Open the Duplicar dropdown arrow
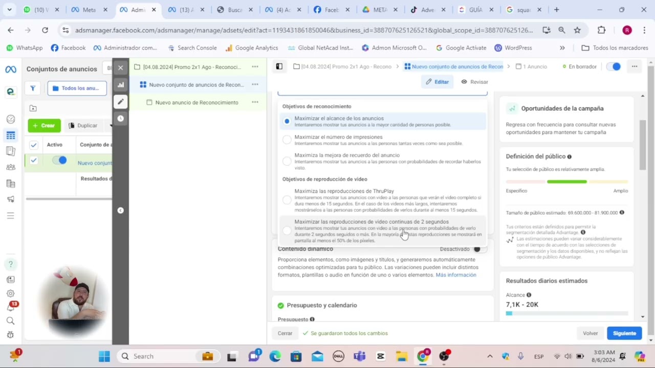Screen dimensions: 655x368 pyautogui.click(x=111, y=125)
